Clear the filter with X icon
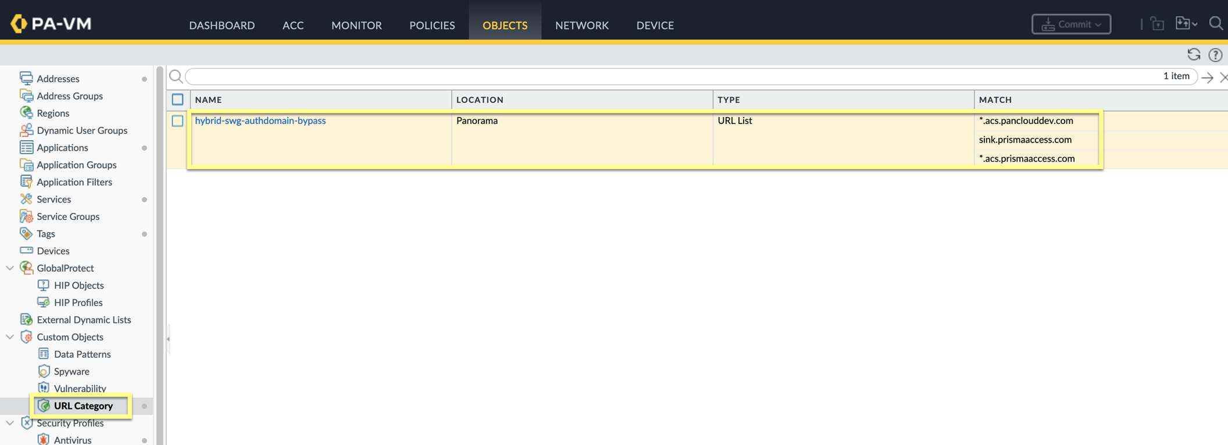Viewport: 1228px width, 445px height. (x=1223, y=77)
